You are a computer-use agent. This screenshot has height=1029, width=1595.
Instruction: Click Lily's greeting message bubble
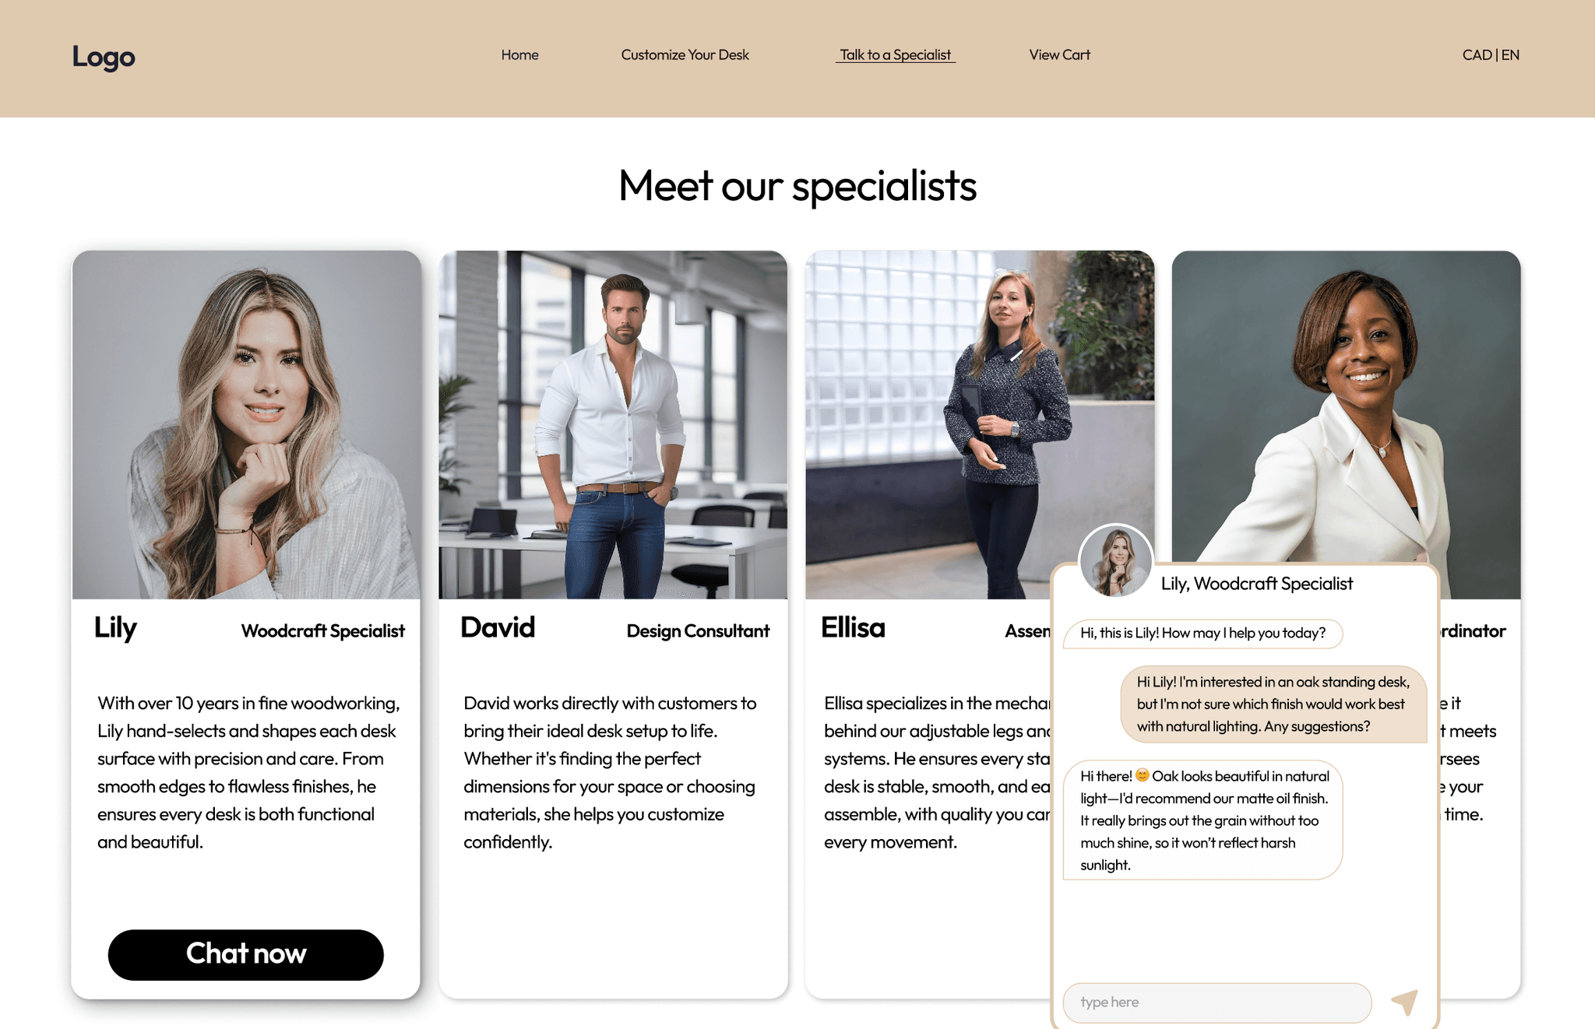1202,633
